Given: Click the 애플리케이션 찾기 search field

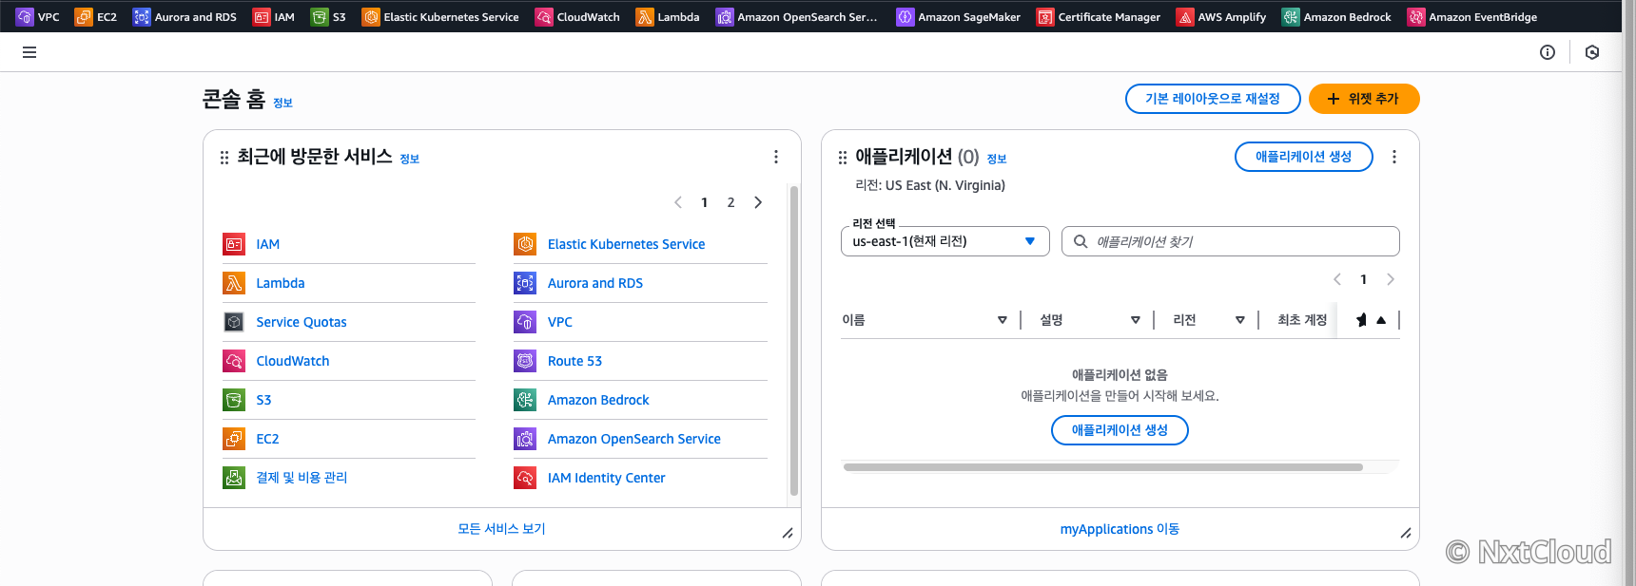Looking at the screenshot, I should (1230, 241).
